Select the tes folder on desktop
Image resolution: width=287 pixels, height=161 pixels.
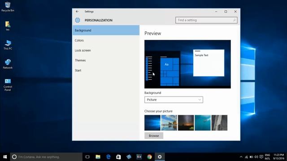8,26
